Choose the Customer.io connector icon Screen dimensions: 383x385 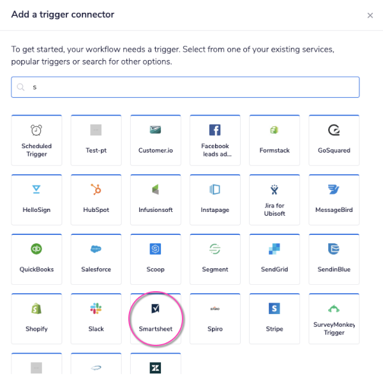tap(155, 130)
